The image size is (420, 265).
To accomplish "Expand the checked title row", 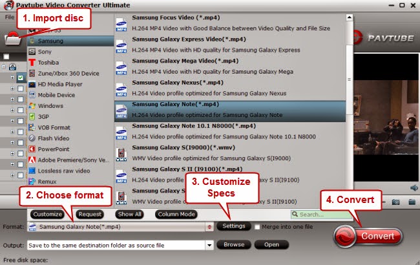I will 12,78.
